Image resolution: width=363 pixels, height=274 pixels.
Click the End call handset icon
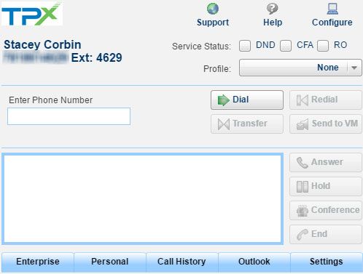click(302, 235)
